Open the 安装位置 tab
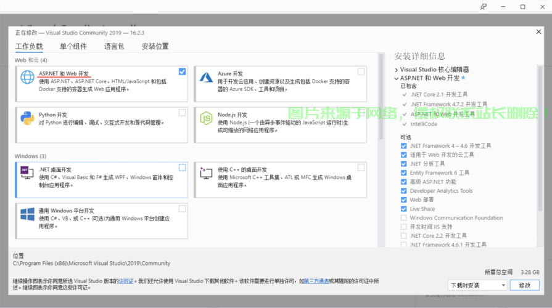Screen dimensions: 552x308 click(155, 46)
